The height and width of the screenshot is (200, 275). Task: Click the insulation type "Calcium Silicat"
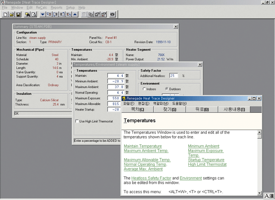49,100
